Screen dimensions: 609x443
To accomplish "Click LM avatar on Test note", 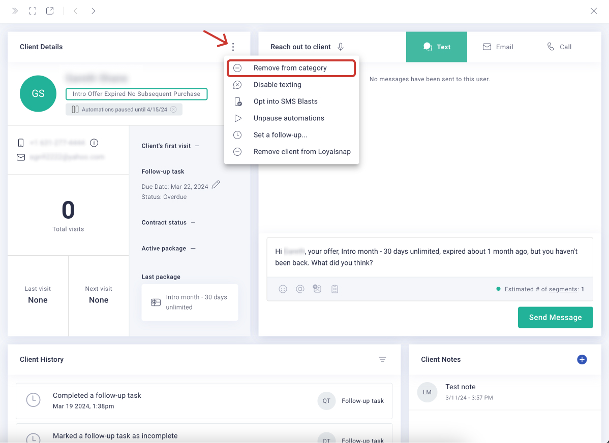I will (x=427, y=392).
